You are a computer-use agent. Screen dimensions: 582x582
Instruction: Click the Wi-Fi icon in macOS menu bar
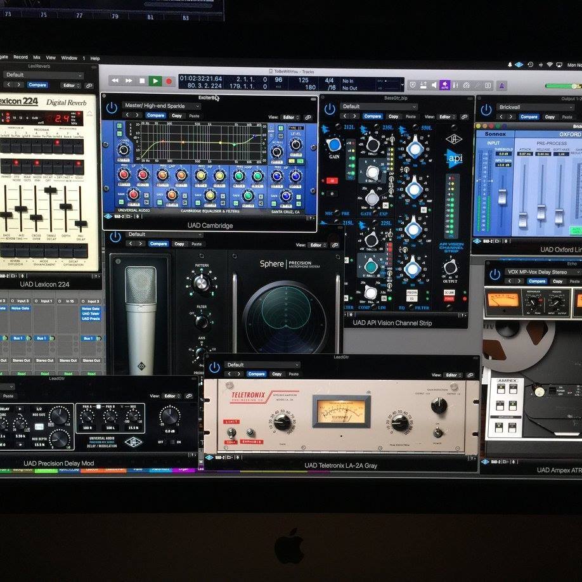point(550,65)
